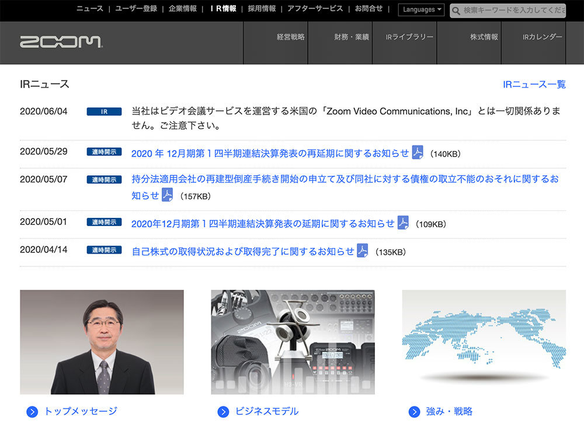Click the (135KB) file size text
This screenshot has width=584, height=434.
(390, 252)
